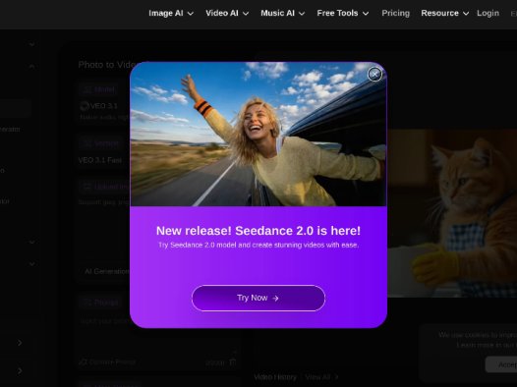The image size is (517, 387).
Task: Click the orange cat preview image
Action: [x=452, y=213]
